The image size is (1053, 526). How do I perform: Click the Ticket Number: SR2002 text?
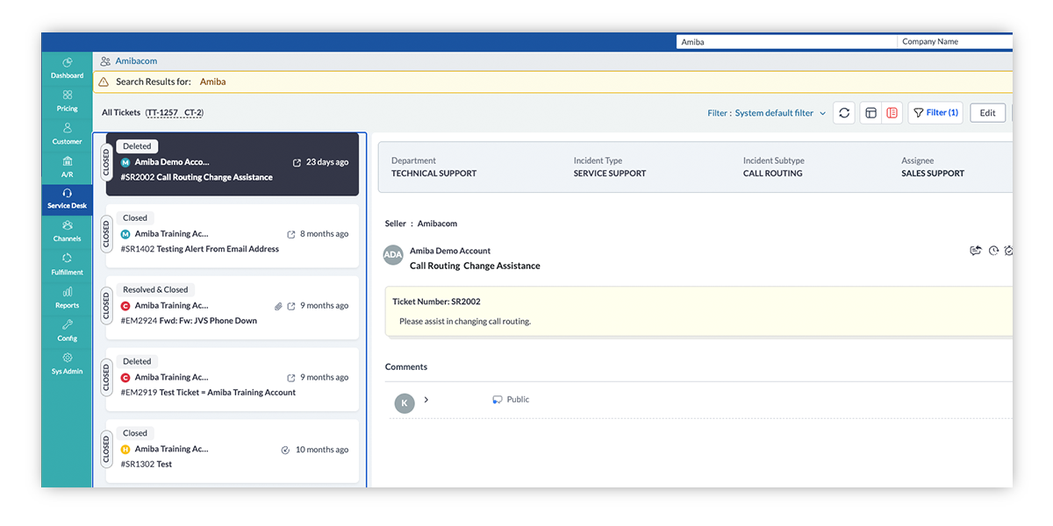coord(436,302)
